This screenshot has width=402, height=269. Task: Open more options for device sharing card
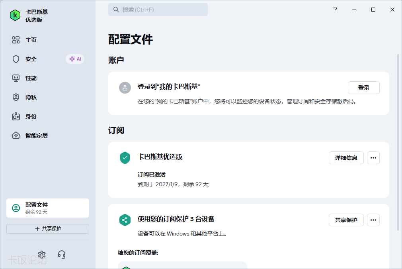373,220
